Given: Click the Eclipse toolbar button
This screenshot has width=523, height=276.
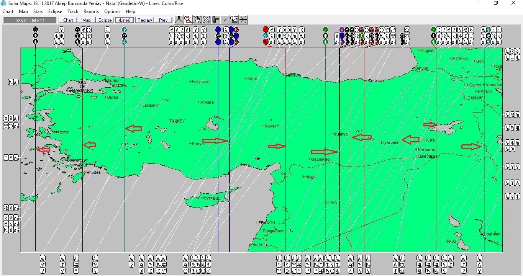Looking at the screenshot, I should tap(105, 20).
